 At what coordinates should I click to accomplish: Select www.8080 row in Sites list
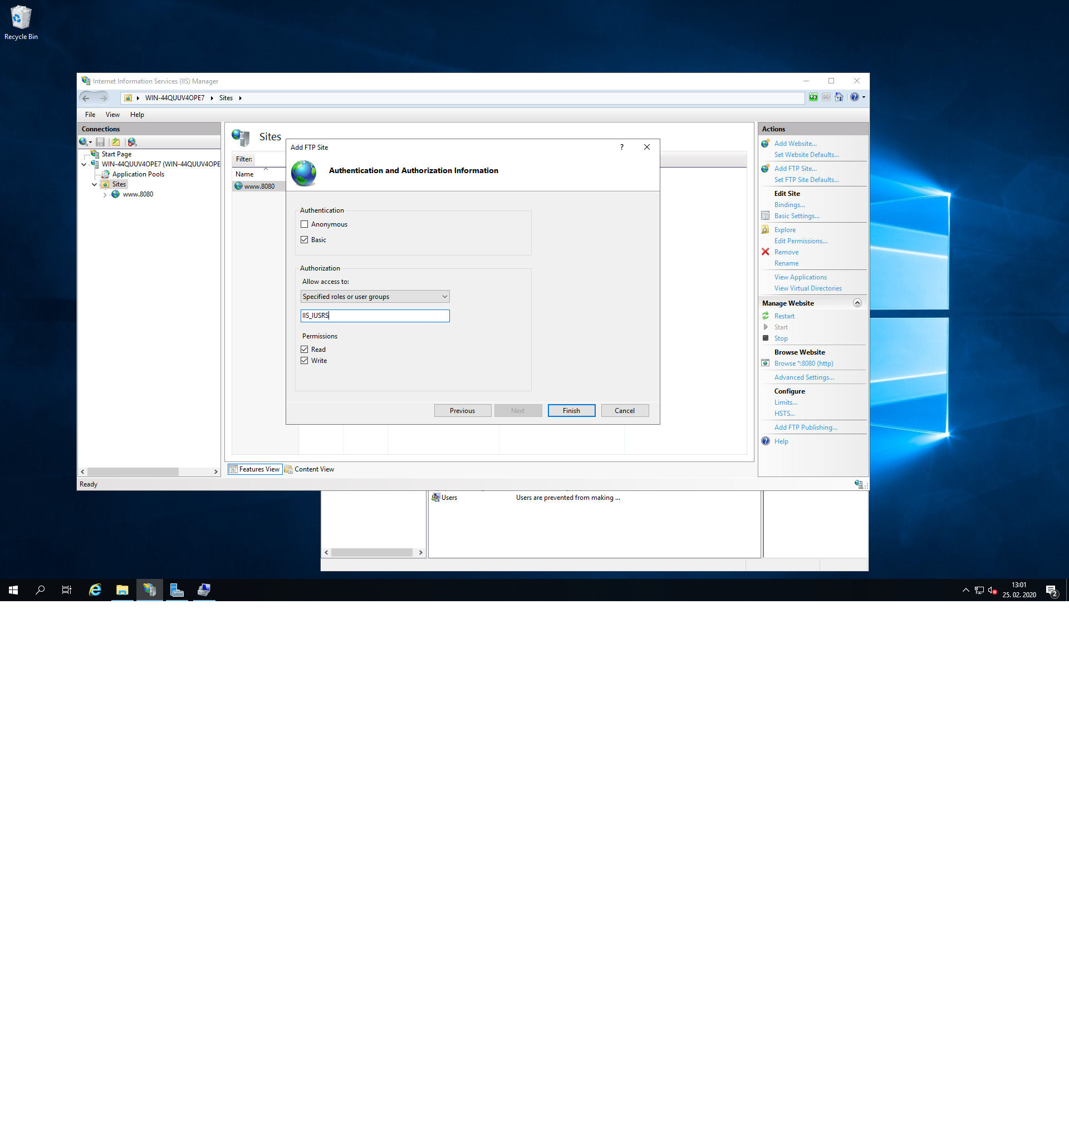[x=259, y=186]
